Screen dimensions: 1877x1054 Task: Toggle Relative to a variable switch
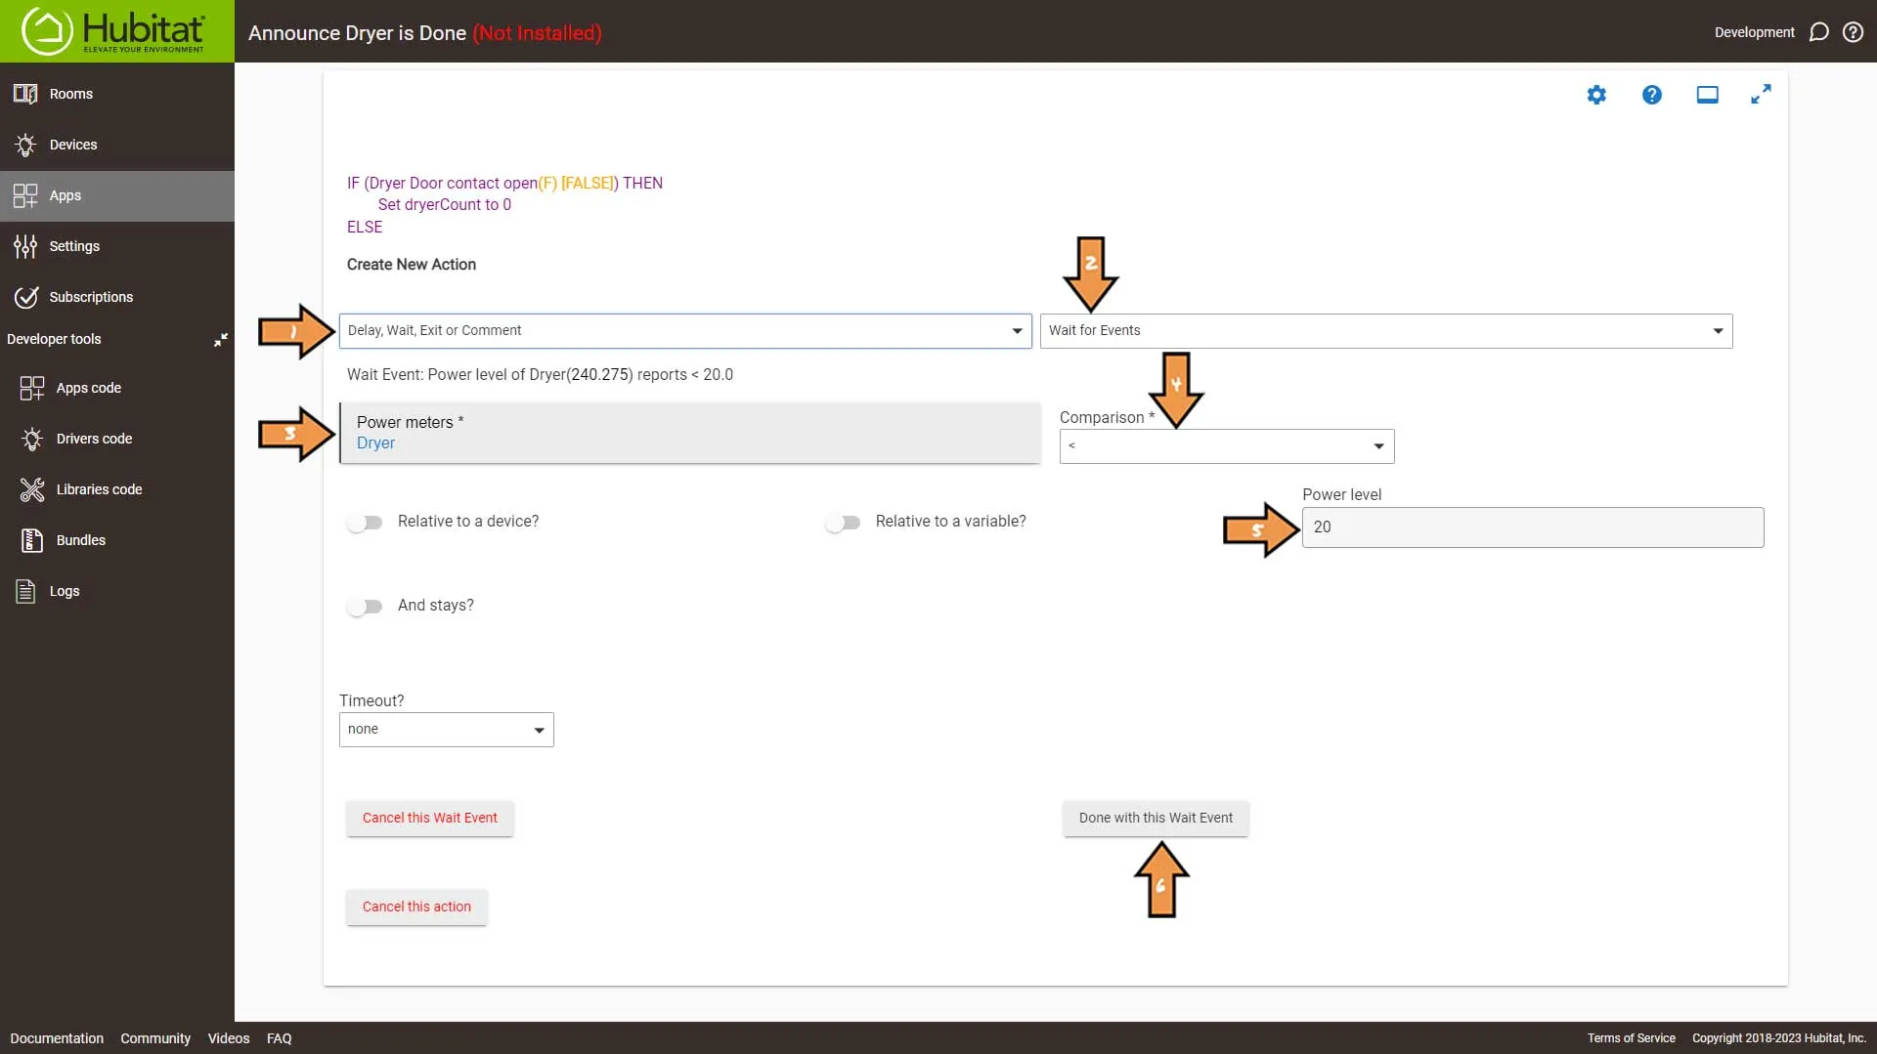(x=843, y=523)
